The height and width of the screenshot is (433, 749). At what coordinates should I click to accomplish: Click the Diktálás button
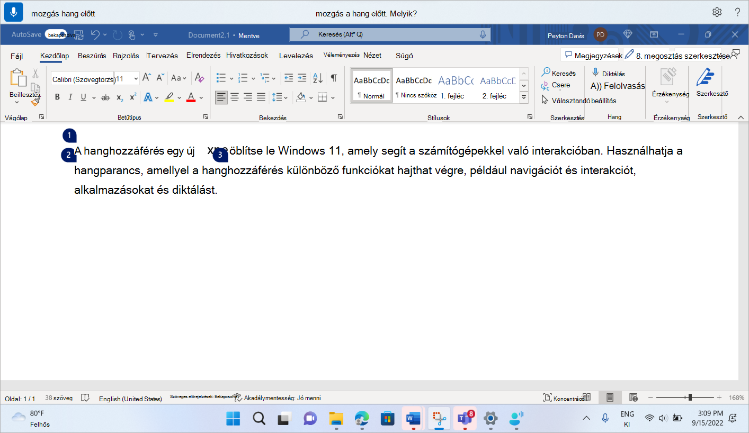pyautogui.click(x=609, y=73)
